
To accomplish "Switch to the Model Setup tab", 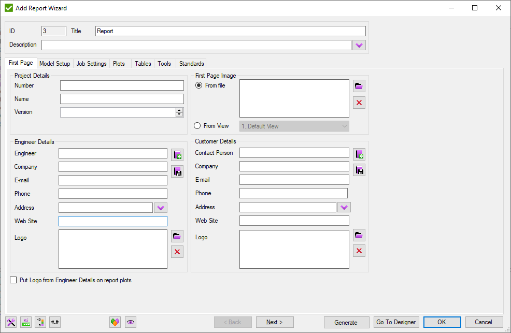I will pyautogui.click(x=54, y=63).
